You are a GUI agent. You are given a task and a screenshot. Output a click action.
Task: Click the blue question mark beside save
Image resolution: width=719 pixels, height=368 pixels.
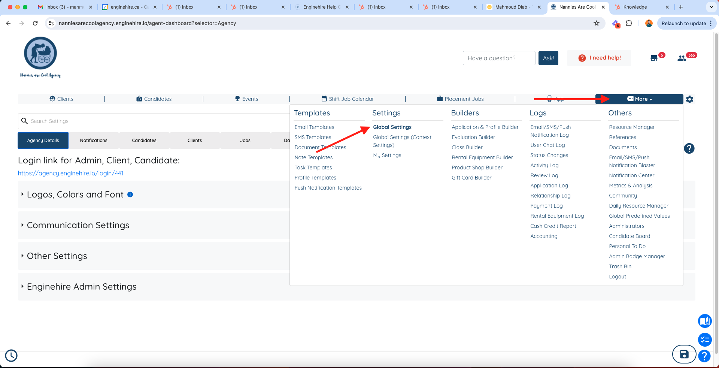704,356
